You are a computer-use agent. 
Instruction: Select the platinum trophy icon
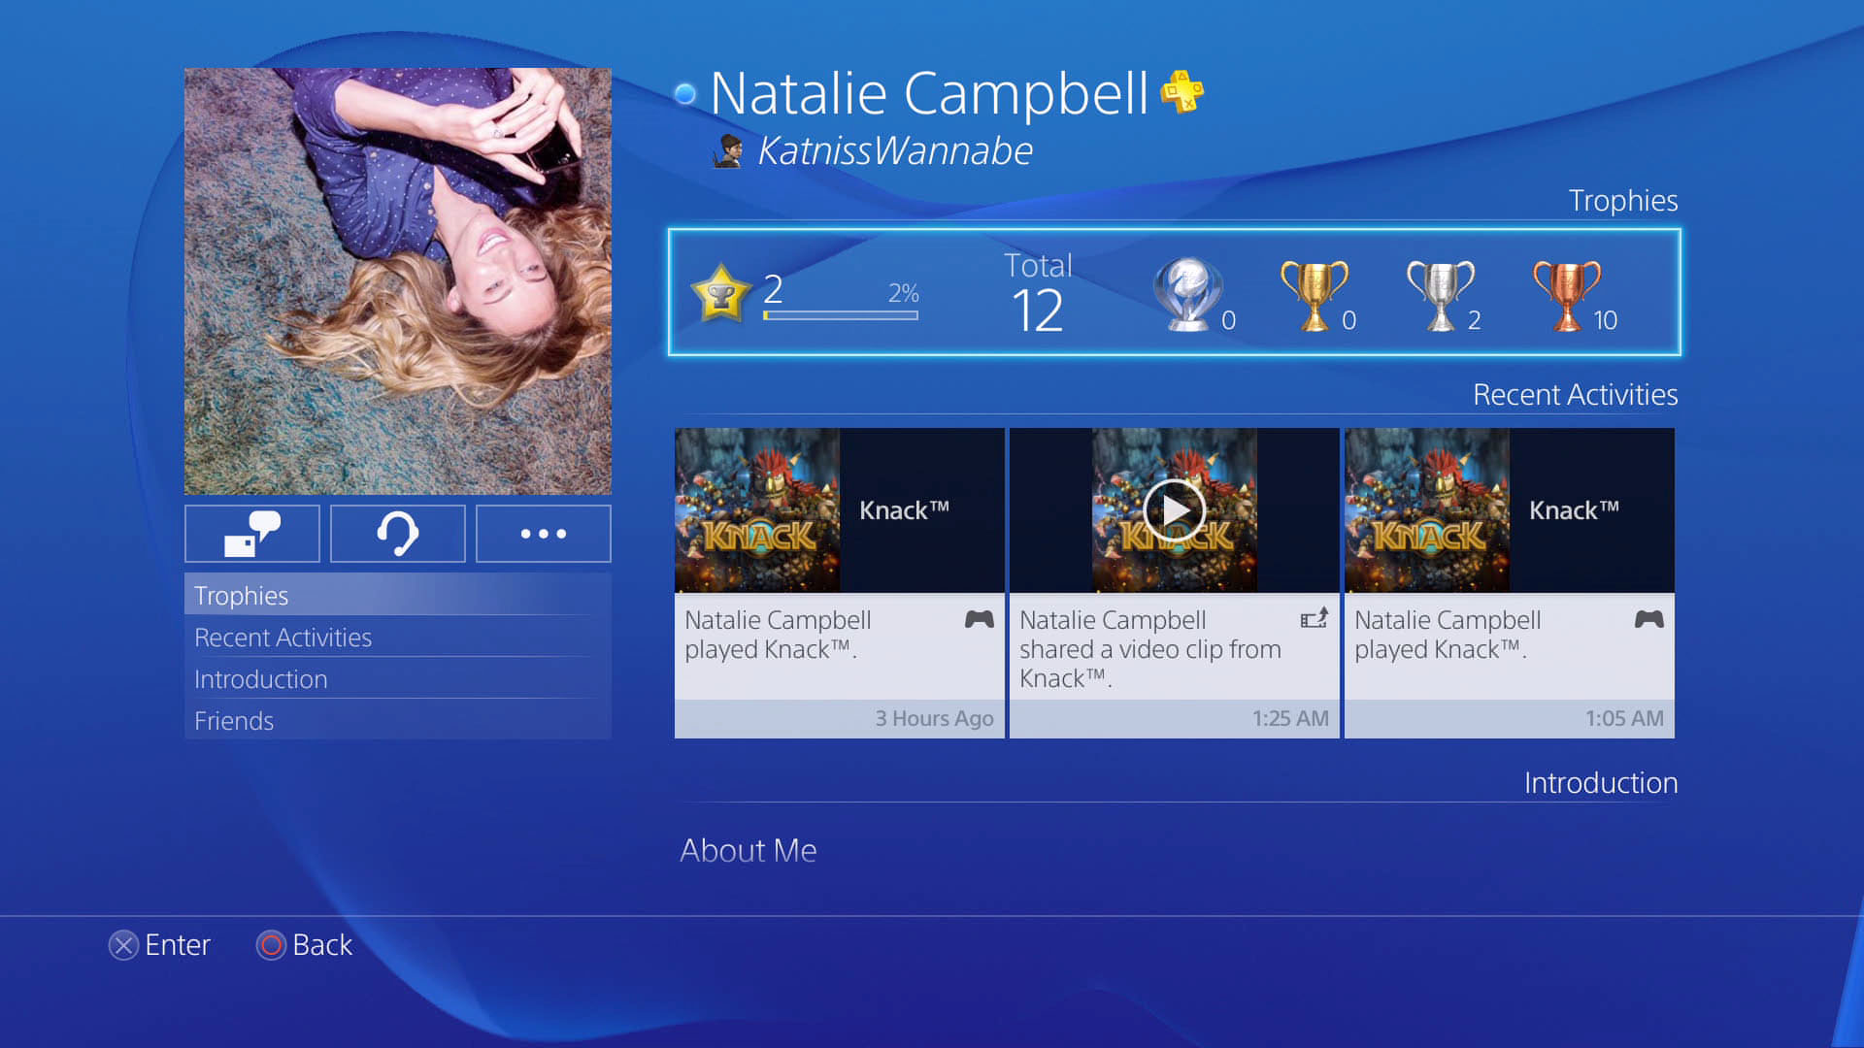tap(1186, 294)
